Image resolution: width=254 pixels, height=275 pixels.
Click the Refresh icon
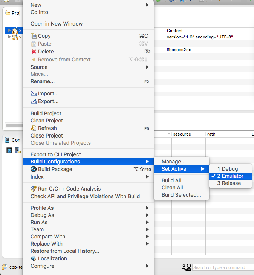(x=34, y=128)
